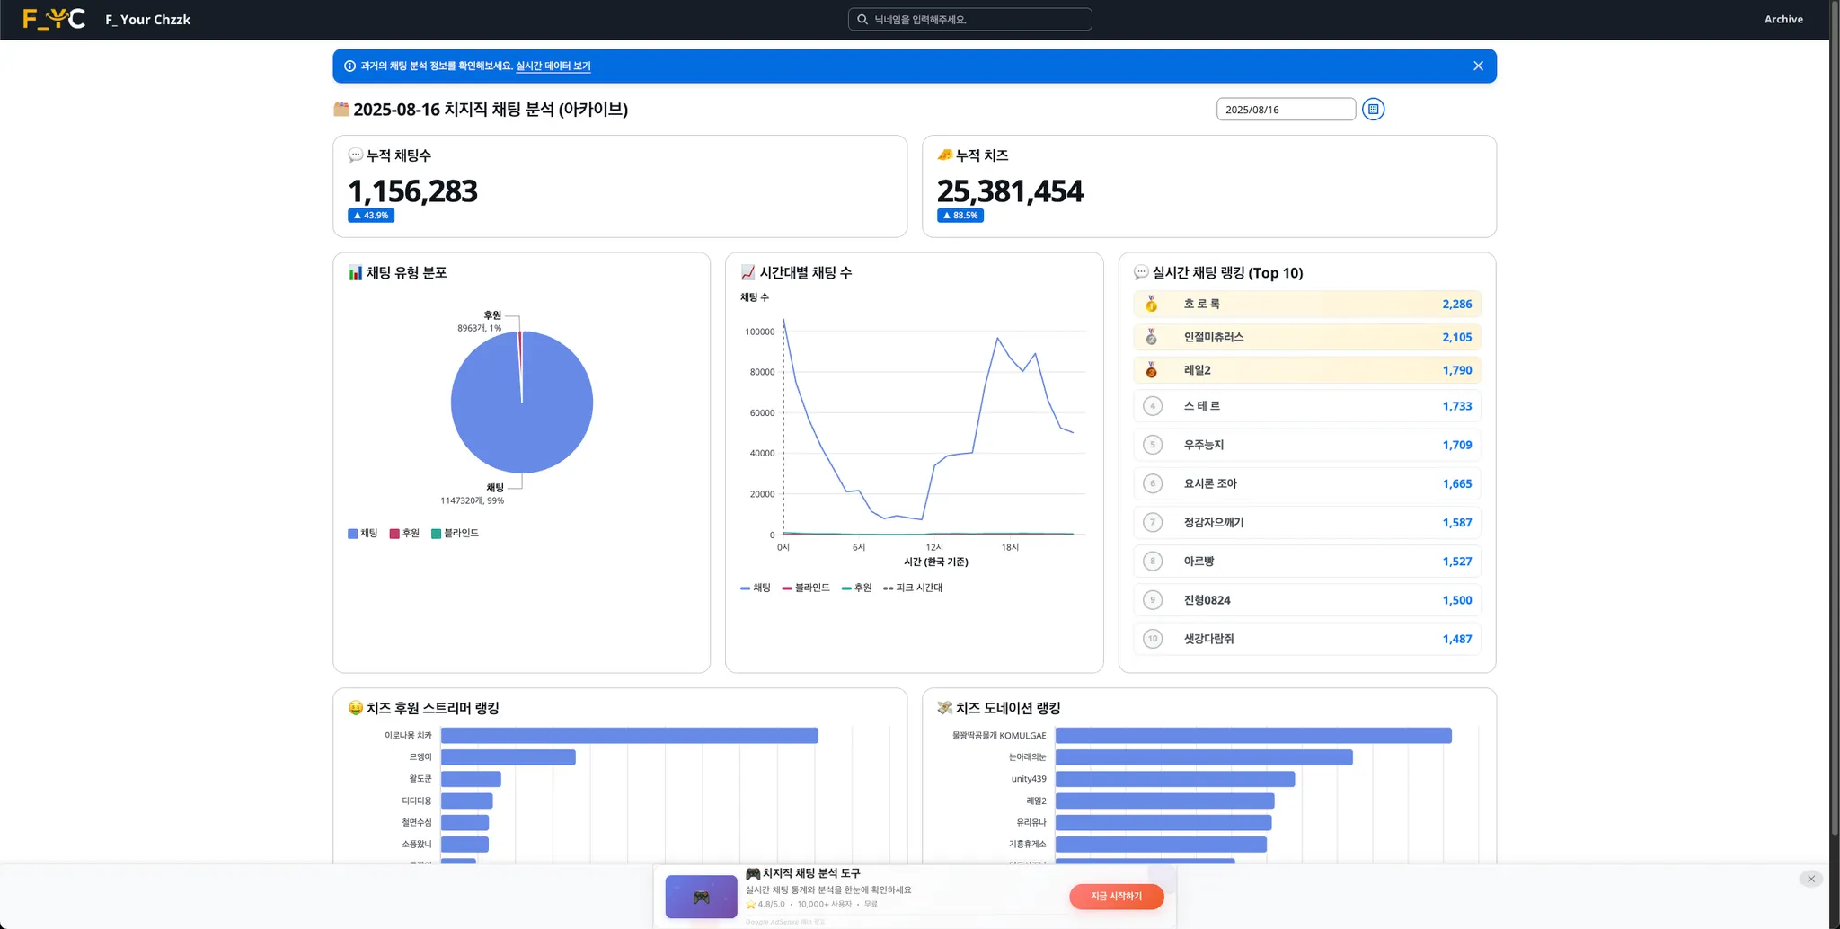Click the F_ Your Chzzk title
This screenshot has height=929, width=1840.
point(148,20)
